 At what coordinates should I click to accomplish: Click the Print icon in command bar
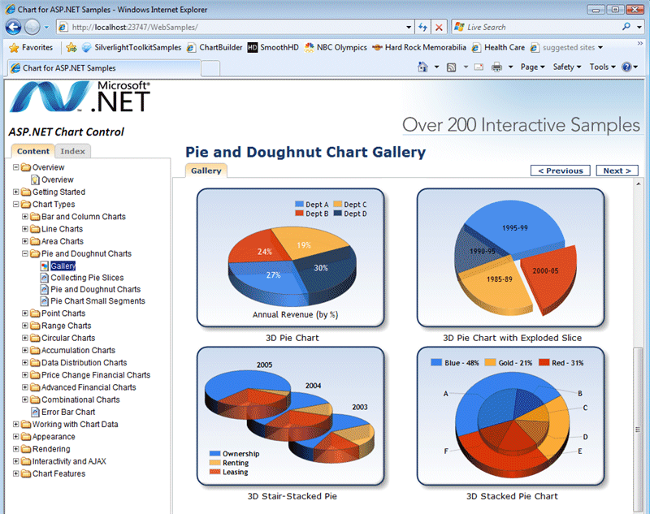point(496,67)
